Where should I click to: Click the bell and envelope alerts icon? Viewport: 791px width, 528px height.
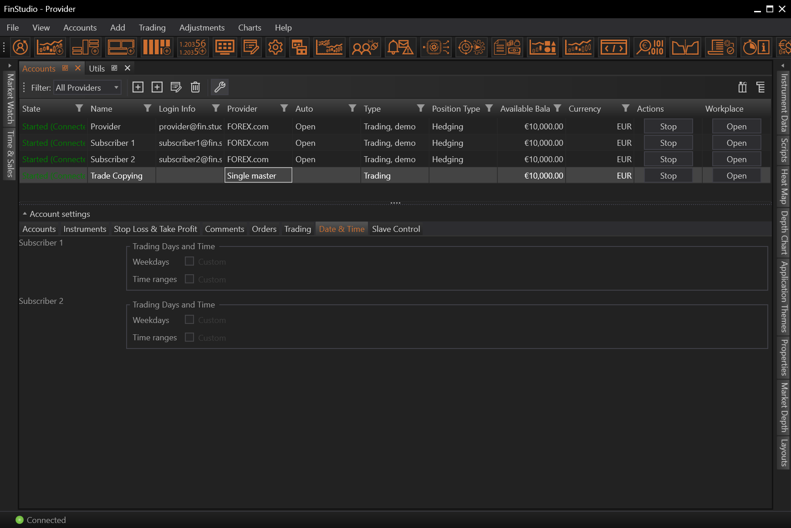pyautogui.click(x=400, y=47)
